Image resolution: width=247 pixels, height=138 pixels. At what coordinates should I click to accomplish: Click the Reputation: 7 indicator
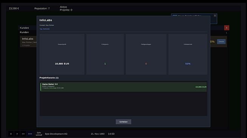[x=42, y=9]
